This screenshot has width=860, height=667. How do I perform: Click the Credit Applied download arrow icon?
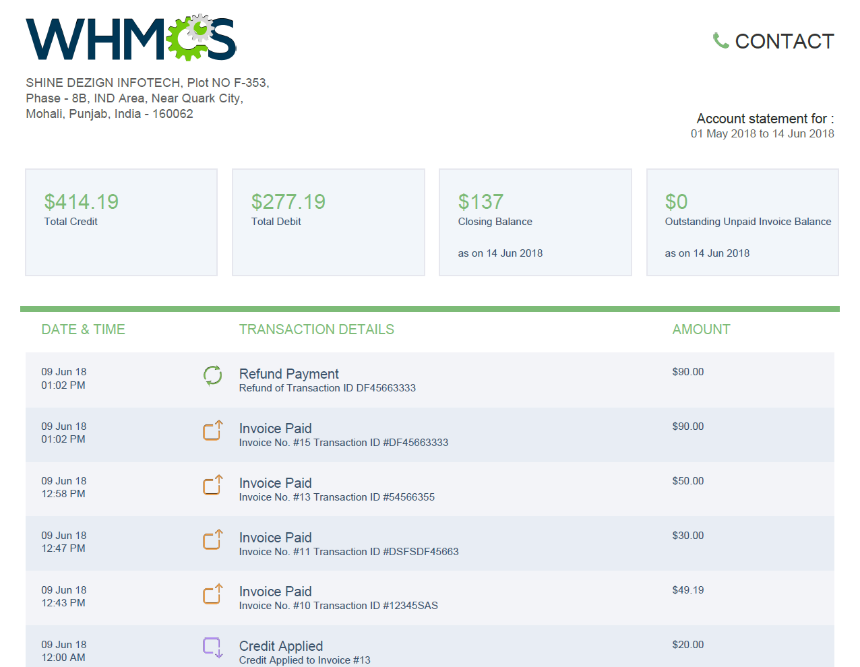click(212, 648)
